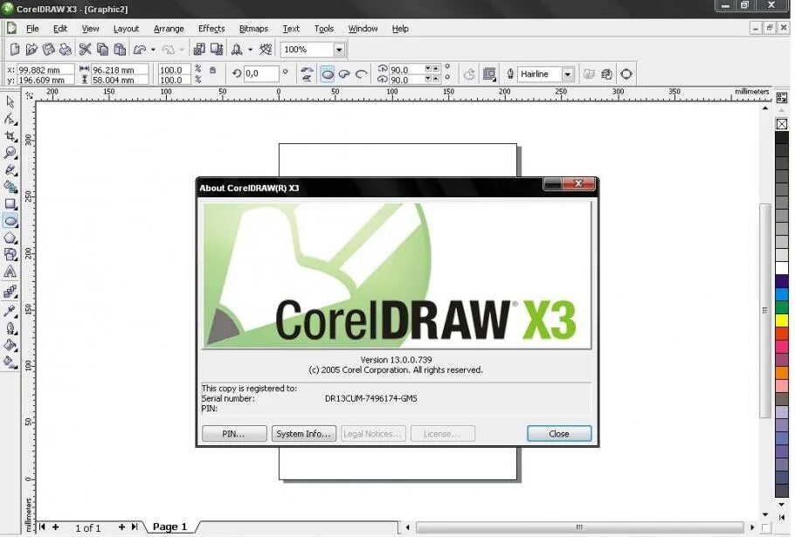Click the horizontal scrollbar thumb
This screenshot has height=537, width=795.
[579, 527]
